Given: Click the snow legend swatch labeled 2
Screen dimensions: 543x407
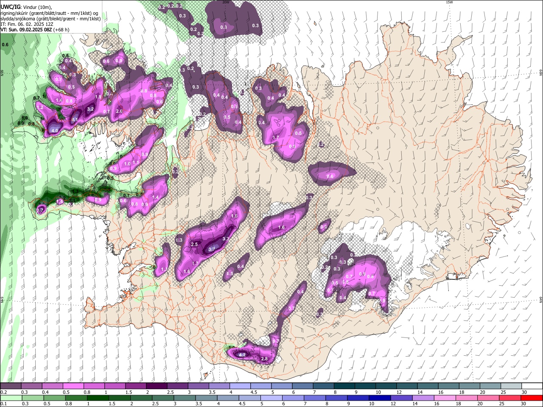Looking at the screenshot, I should click(157, 386).
